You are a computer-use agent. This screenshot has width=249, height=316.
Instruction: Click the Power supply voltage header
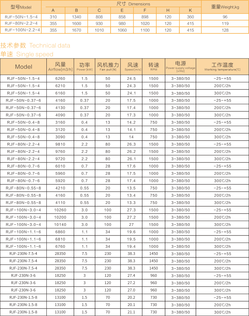[x=180, y=67]
